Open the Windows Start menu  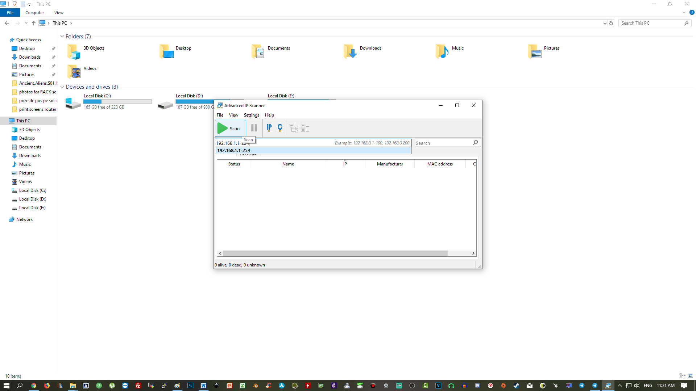[7, 386]
